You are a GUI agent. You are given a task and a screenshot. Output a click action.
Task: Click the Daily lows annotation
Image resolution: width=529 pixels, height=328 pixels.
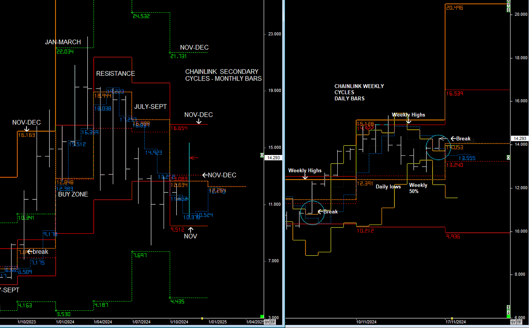[x=388, y=187]
